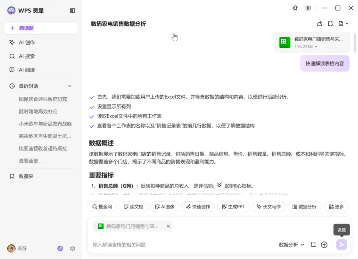This screenshot has height=259, width=358.
Task: Select the 读文档 quick action
Action: (133, 206)
